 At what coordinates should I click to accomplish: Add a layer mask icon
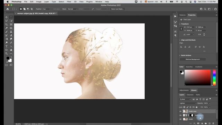pyautogui.click(x=198, y=124)
